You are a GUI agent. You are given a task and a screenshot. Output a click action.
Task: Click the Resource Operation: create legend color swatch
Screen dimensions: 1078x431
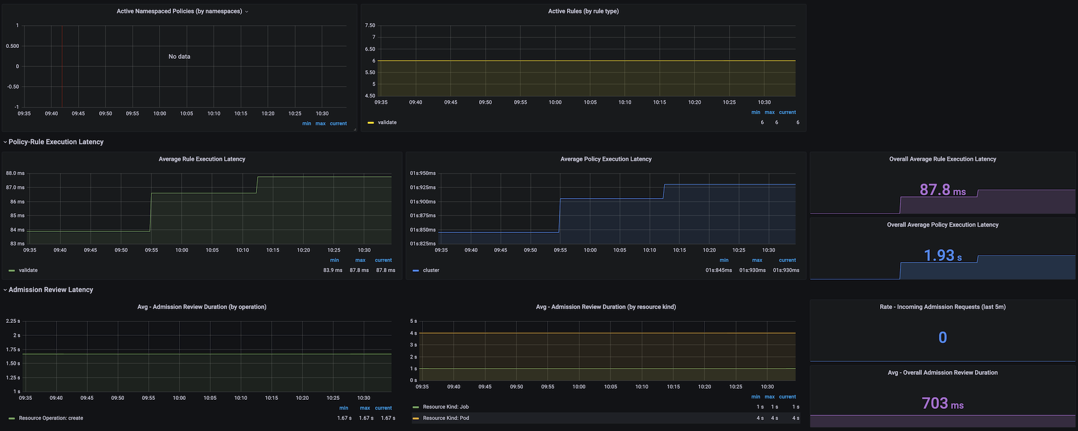click(12, 418)
